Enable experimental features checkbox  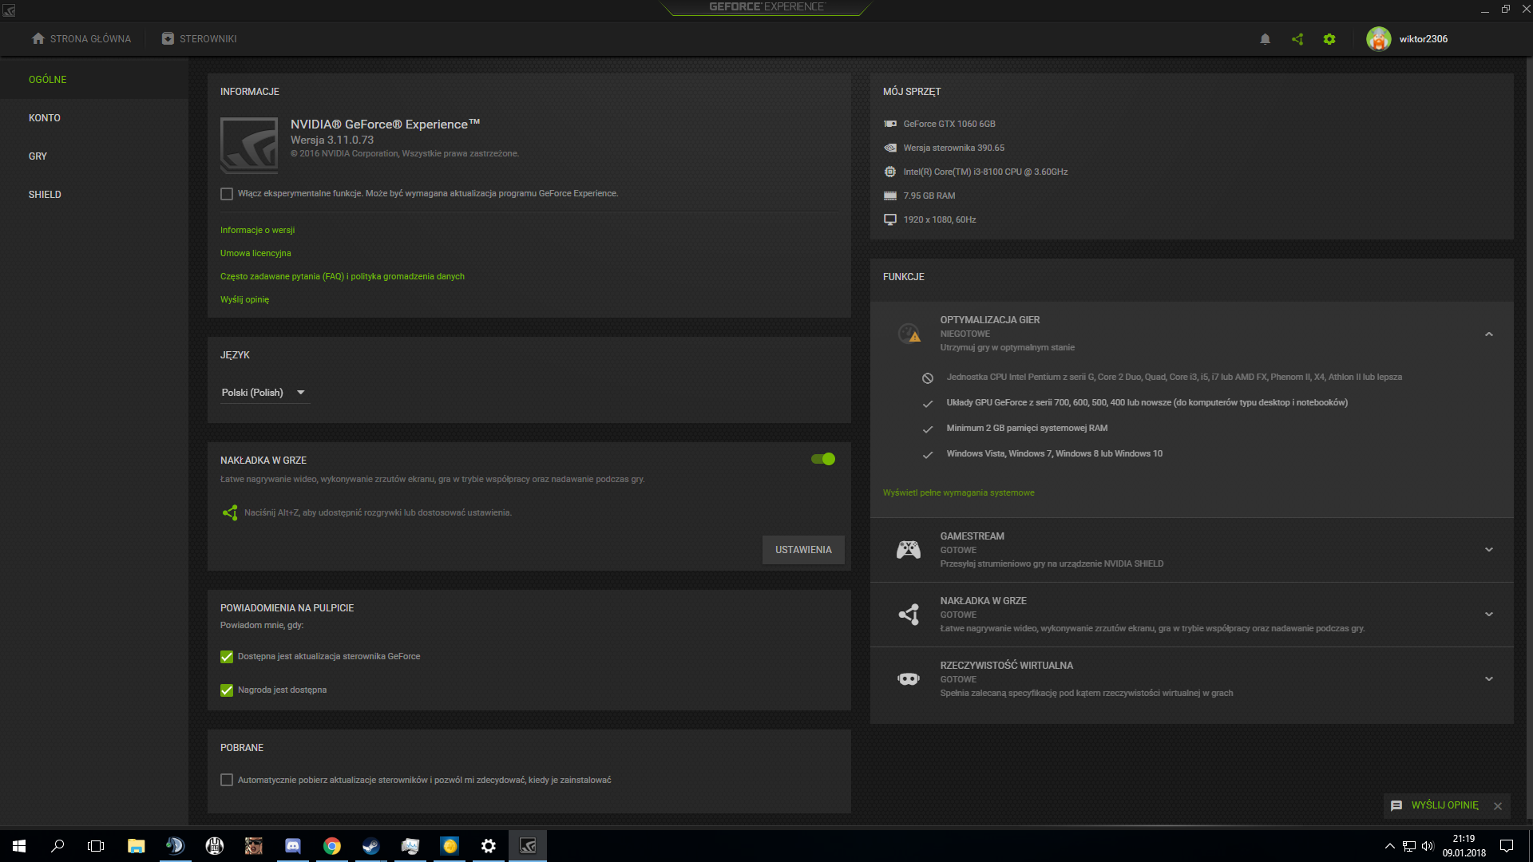coord(227,194)
